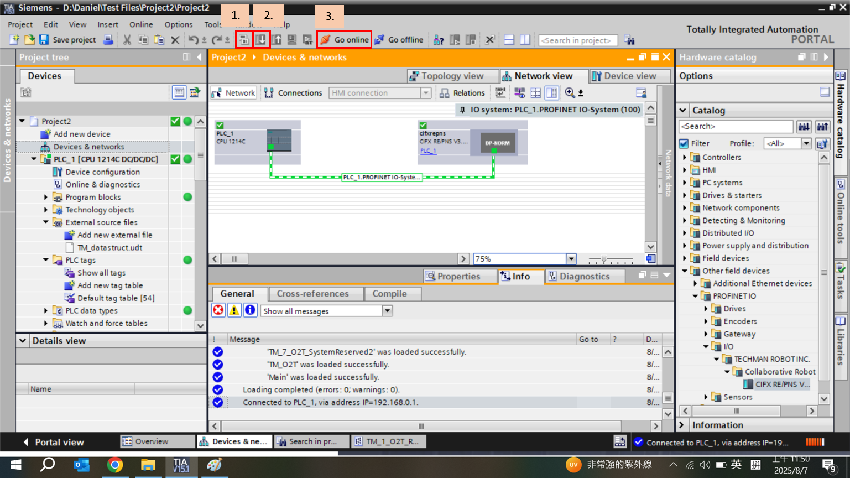
Task: Click the Go online button
Action: click(344, 40)
